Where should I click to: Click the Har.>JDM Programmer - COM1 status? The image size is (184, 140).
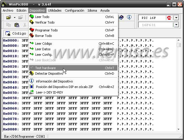24,137
